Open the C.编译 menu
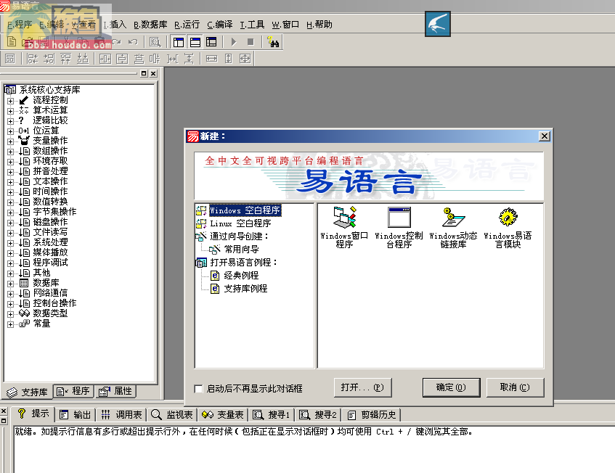Image resolution: width=615 pixels, height=473 pixels. pos(219,25)
